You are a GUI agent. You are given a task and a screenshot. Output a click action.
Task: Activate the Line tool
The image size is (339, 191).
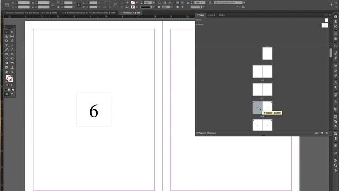(12, 45)
